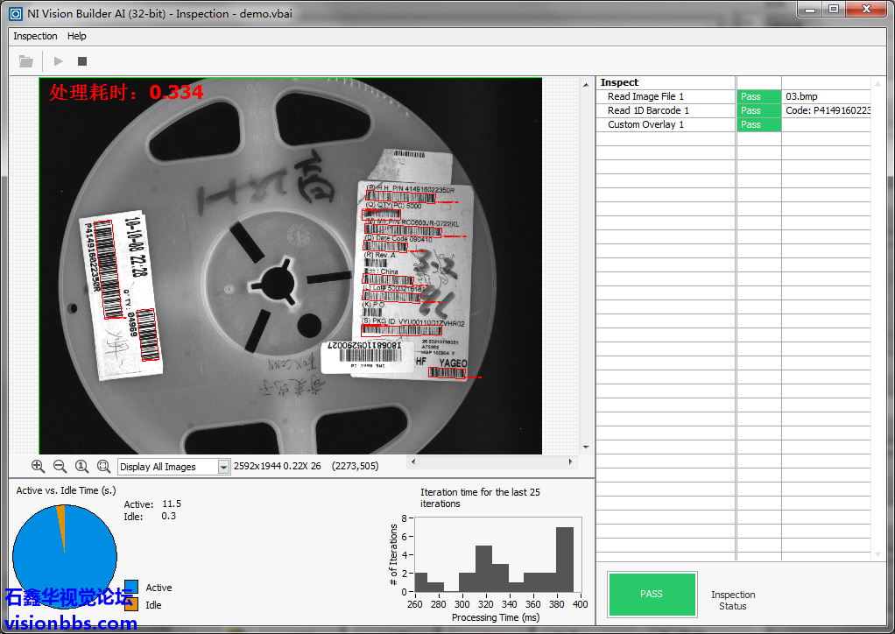Viewport: 895px width, 634px height.
Task: Click the Pass cell for Custom Overlay 1
Action: coord(758,124)
